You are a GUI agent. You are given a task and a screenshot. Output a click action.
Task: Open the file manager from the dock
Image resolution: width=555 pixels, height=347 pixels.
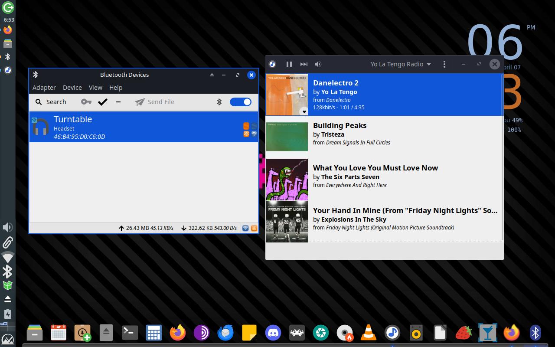tap(35, 333)
